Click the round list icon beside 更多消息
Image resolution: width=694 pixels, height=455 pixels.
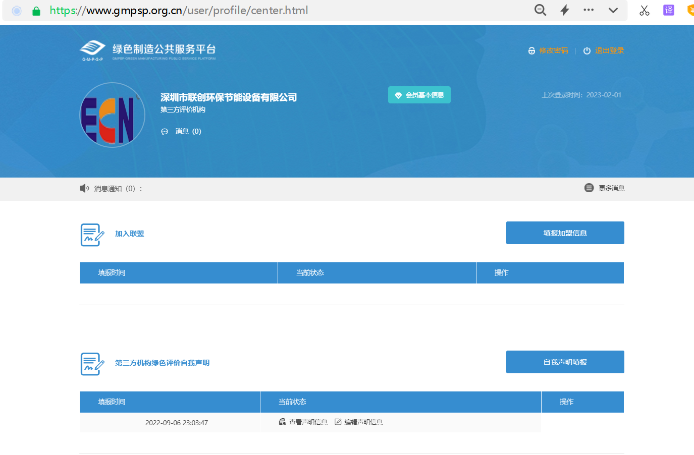tap(589, 188)
